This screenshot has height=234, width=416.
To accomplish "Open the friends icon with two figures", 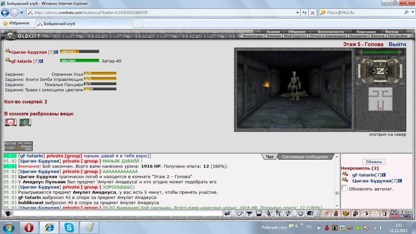I will pos(366,214).
